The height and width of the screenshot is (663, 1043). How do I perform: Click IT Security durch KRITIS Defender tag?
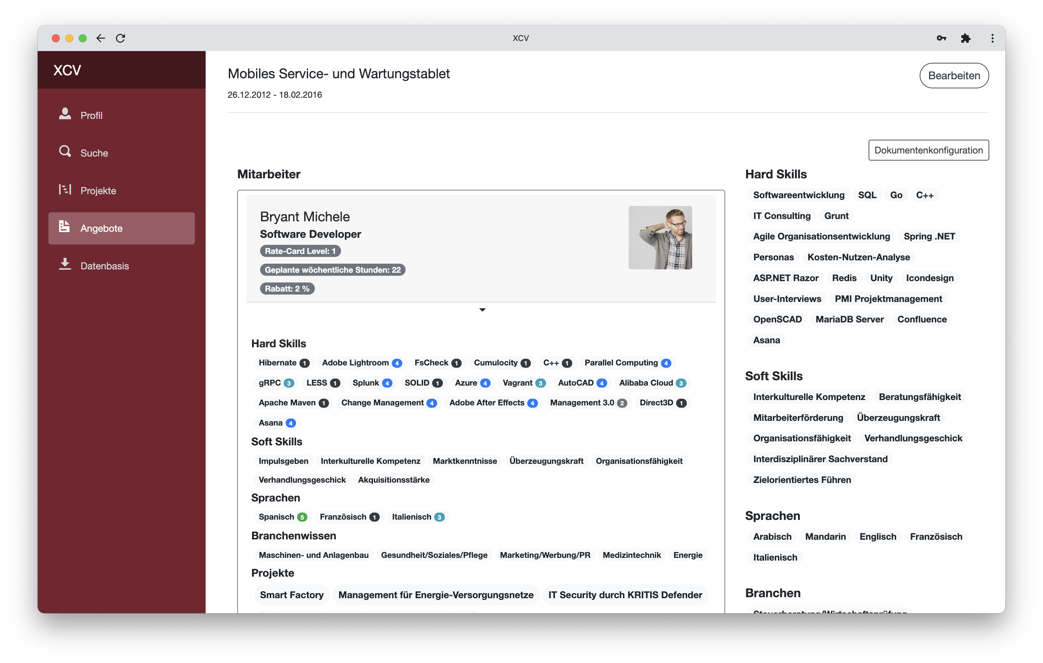[625, 595]
